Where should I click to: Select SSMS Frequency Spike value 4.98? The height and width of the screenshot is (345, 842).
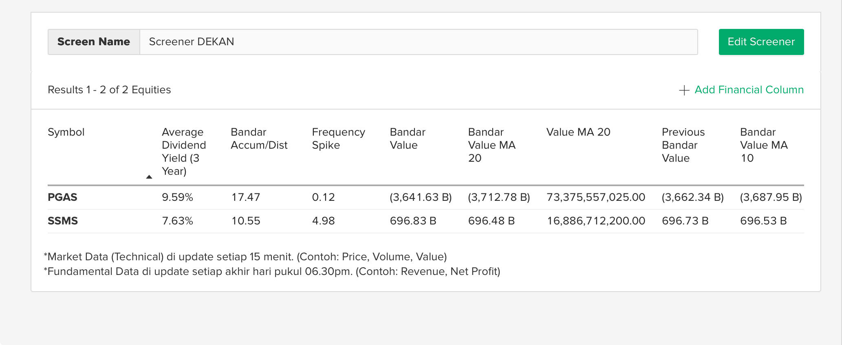click(x=323, y=221)
